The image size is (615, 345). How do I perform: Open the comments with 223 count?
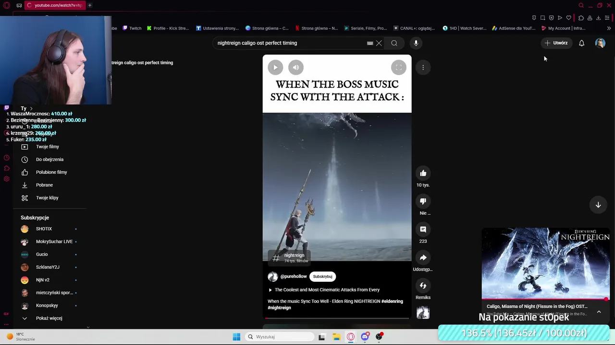(x=423, y=229)
